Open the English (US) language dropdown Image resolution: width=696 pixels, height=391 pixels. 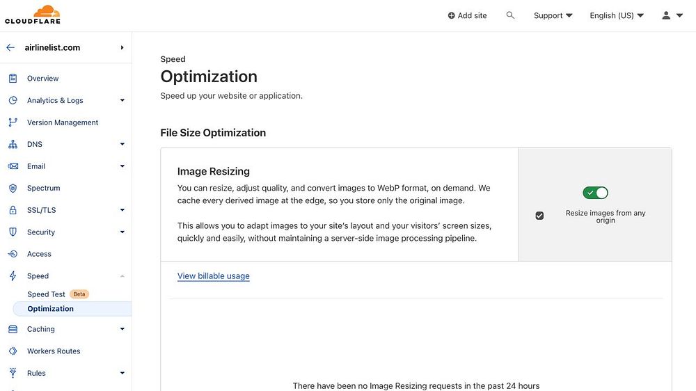click(617, 15)
